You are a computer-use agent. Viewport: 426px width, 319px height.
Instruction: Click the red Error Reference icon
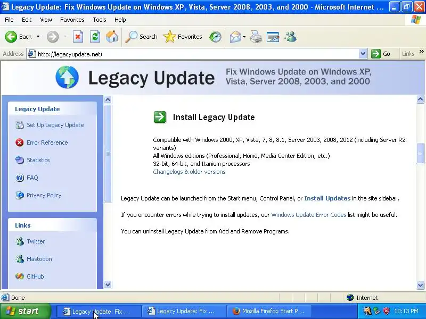(20, 142)
